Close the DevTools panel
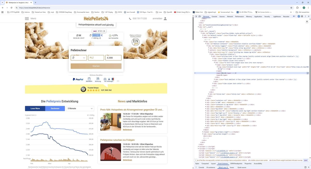Image resolution: width=311 pixels, height=169 pixels. click(308, 17)
